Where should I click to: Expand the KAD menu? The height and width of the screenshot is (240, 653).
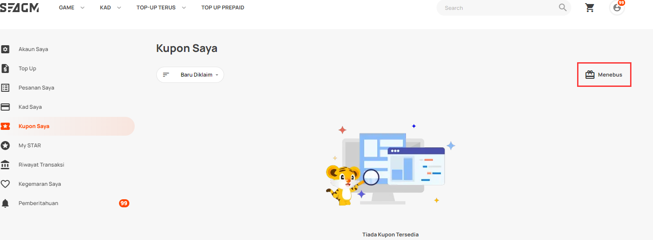[x=110, y=8]
